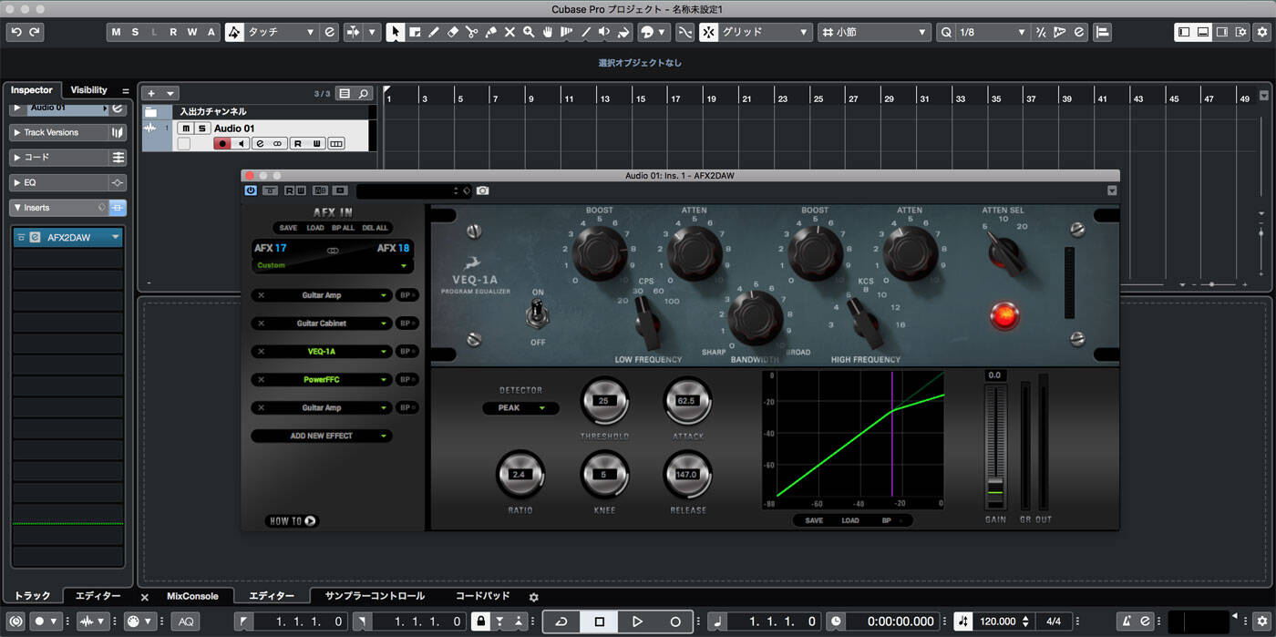The height and width of the screenshot is (637, 1276).
Task: Open automation mode タッチ dropdown
Action: pos(281,32)
